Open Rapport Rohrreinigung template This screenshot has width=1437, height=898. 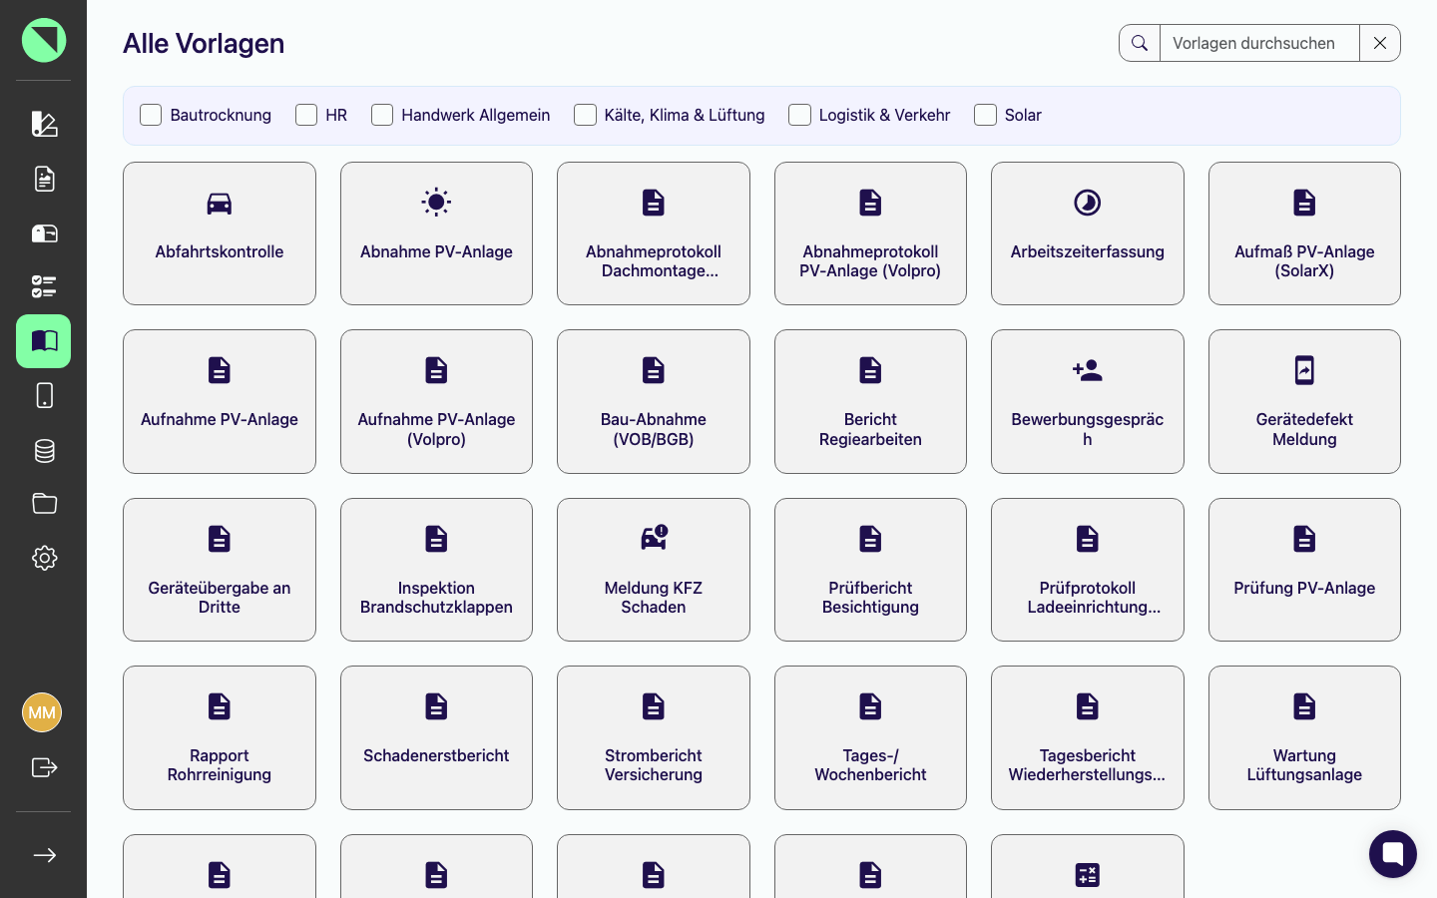pos(220,737)
